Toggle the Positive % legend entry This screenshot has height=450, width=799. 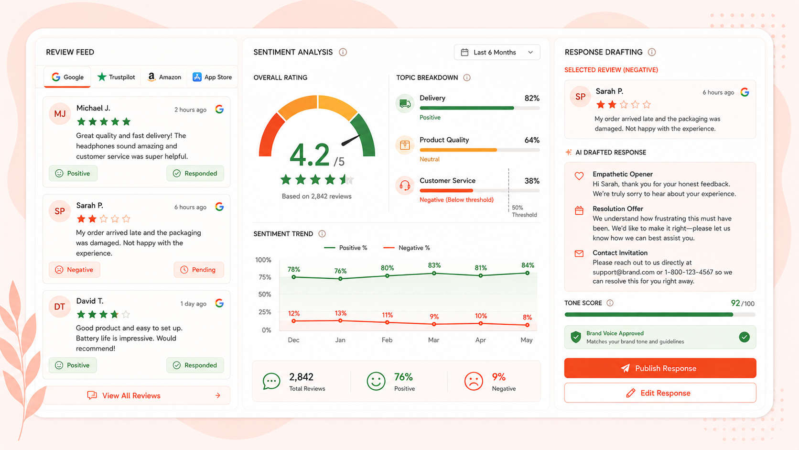pyautogui.click(x=346, y=248)
